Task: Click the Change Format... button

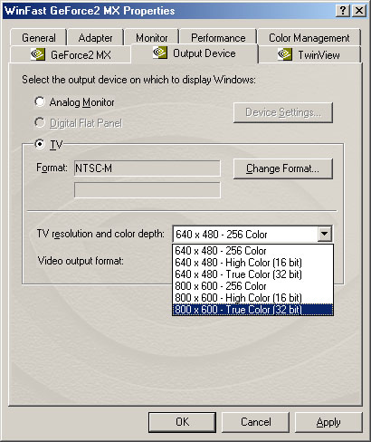Action: (283, 168)
